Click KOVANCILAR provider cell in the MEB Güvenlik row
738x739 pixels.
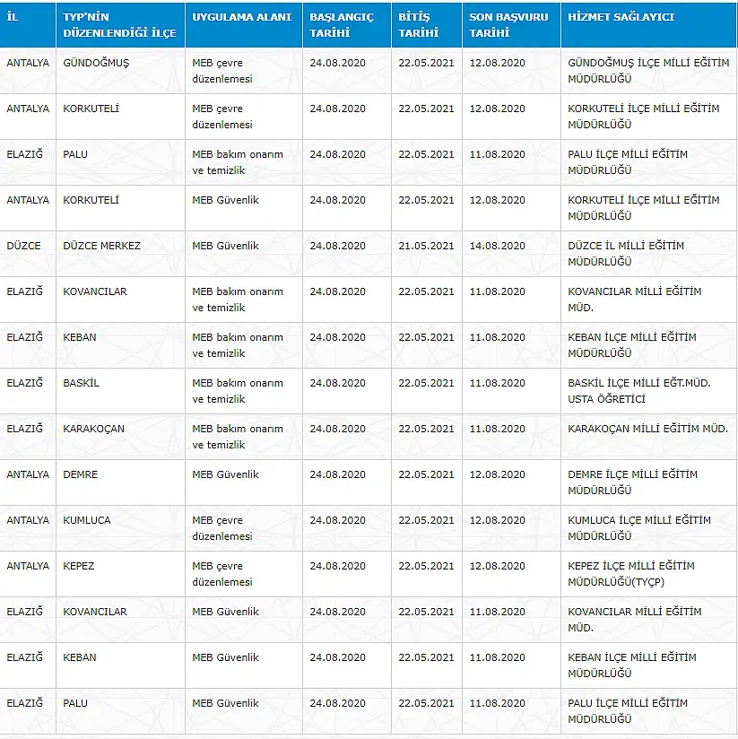648,620
